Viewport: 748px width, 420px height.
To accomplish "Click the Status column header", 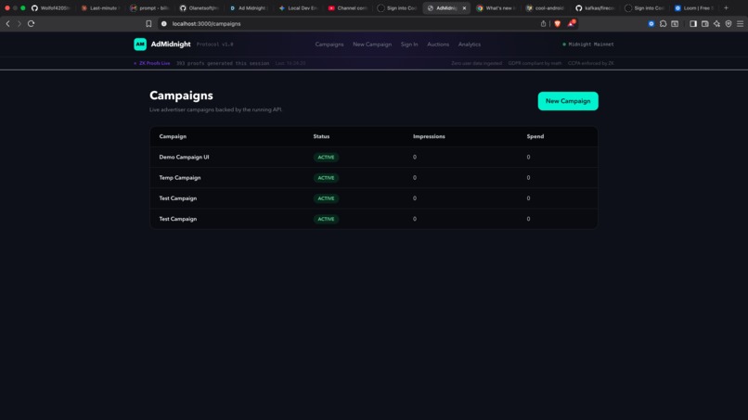I will (x=321, y=136).
